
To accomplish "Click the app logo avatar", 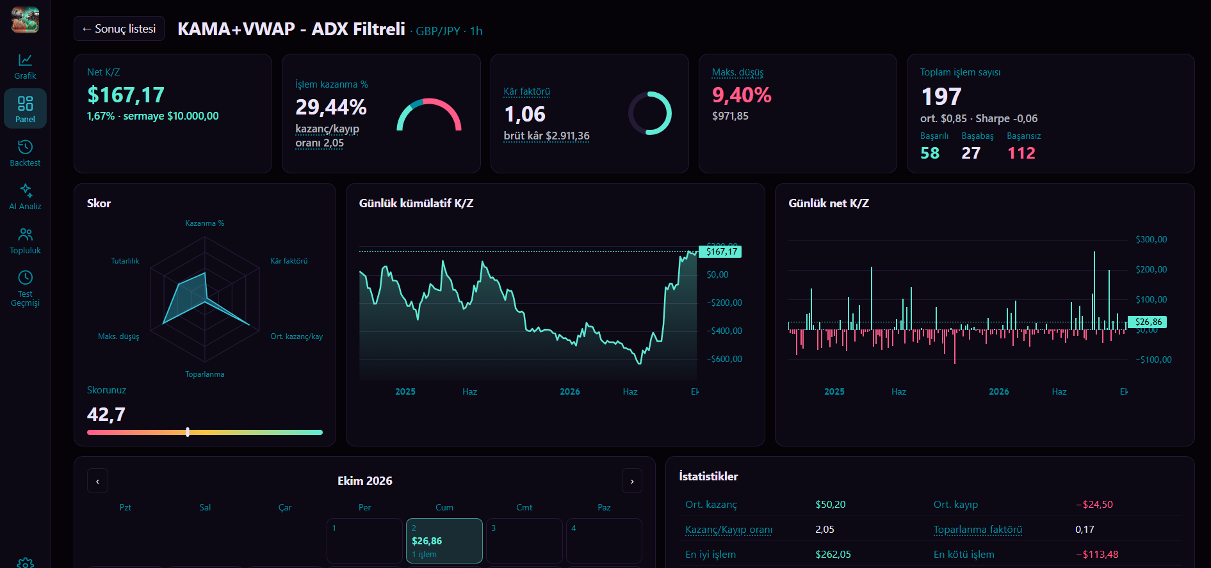I will (x=25, y=20).
